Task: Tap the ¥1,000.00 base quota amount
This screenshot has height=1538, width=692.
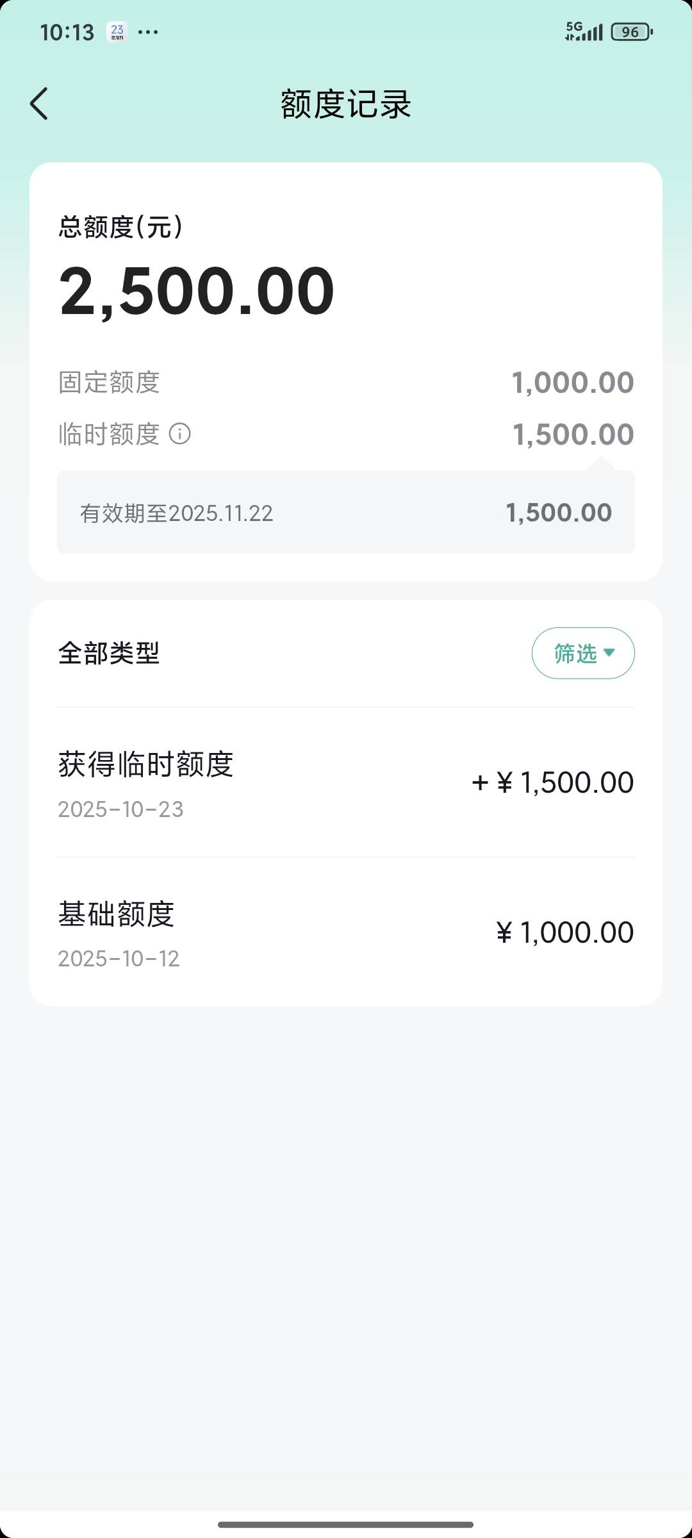Action: 564,932
